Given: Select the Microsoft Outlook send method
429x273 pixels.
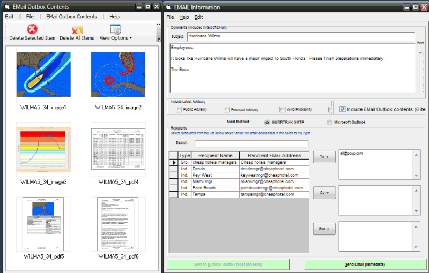Looking at the screenshot, I should coord(329,123).
